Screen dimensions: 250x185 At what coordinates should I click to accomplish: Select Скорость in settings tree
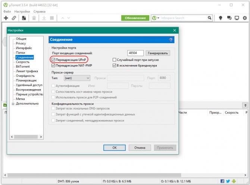coord(23,62)
